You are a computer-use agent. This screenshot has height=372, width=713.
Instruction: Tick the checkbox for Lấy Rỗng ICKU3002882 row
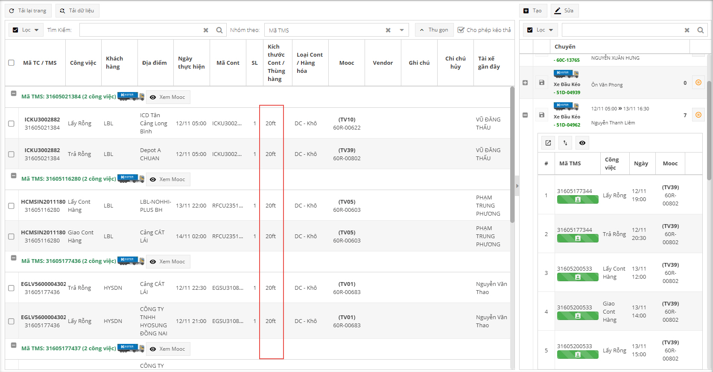coord(12,124)
